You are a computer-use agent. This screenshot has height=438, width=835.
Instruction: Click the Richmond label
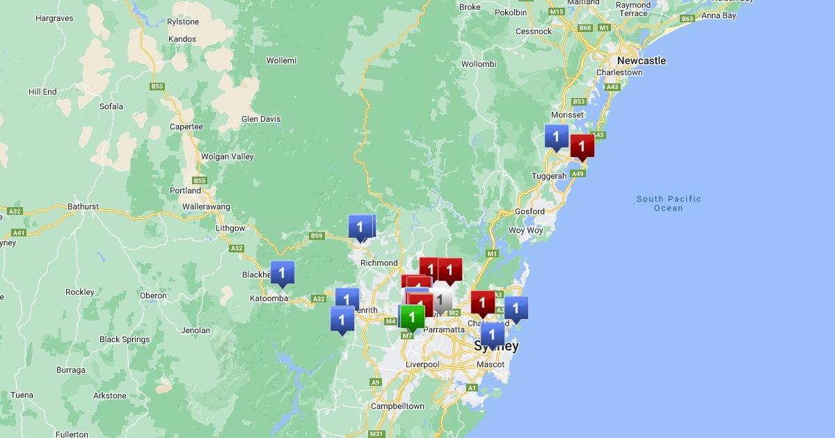pyautogui.click(x=379, y=263)
